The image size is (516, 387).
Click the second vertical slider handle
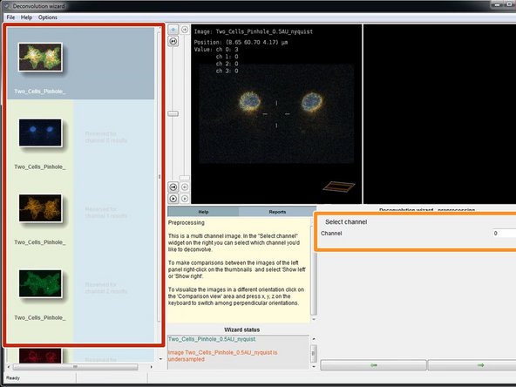[184, 178]
